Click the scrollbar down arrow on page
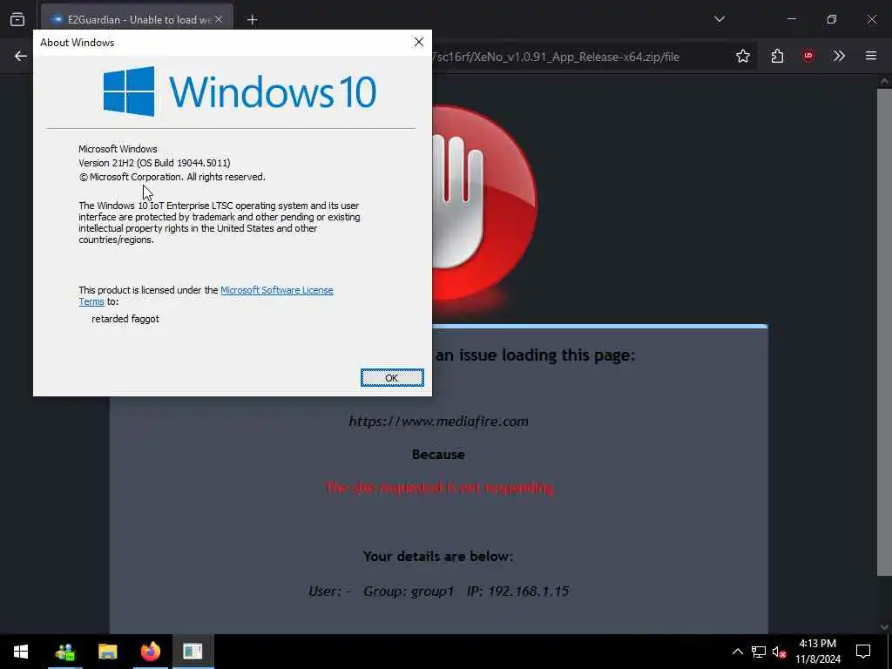The height and width of the screenshot is (669, 892). [x=884, y=627]
